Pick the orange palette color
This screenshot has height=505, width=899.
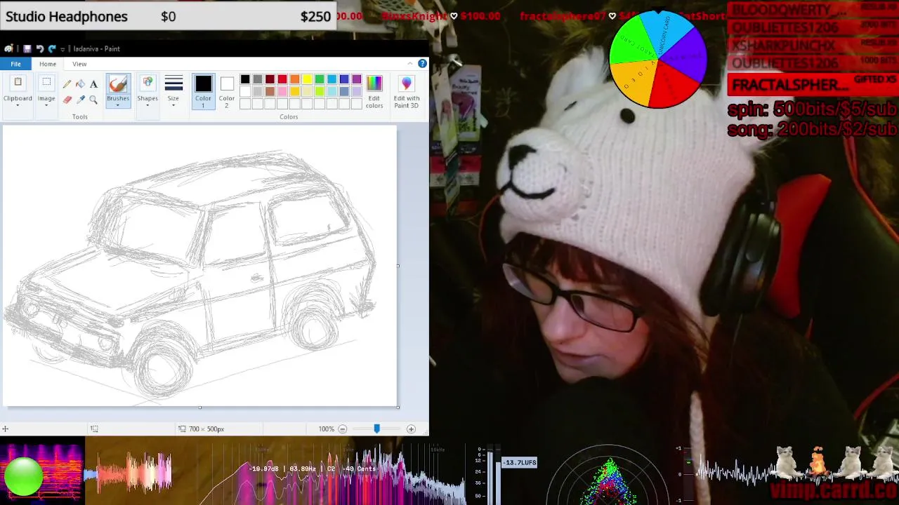(x=294, y=79)
